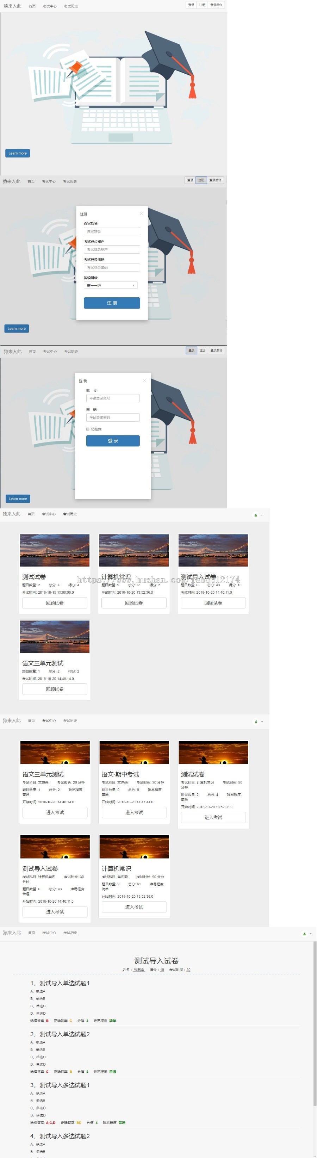
Task: Focus the 考试登录账户 field in the register dialog
Action: (112, 249)
